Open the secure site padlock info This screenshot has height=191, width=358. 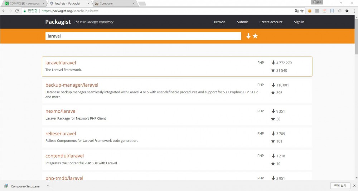click(25, 11)
